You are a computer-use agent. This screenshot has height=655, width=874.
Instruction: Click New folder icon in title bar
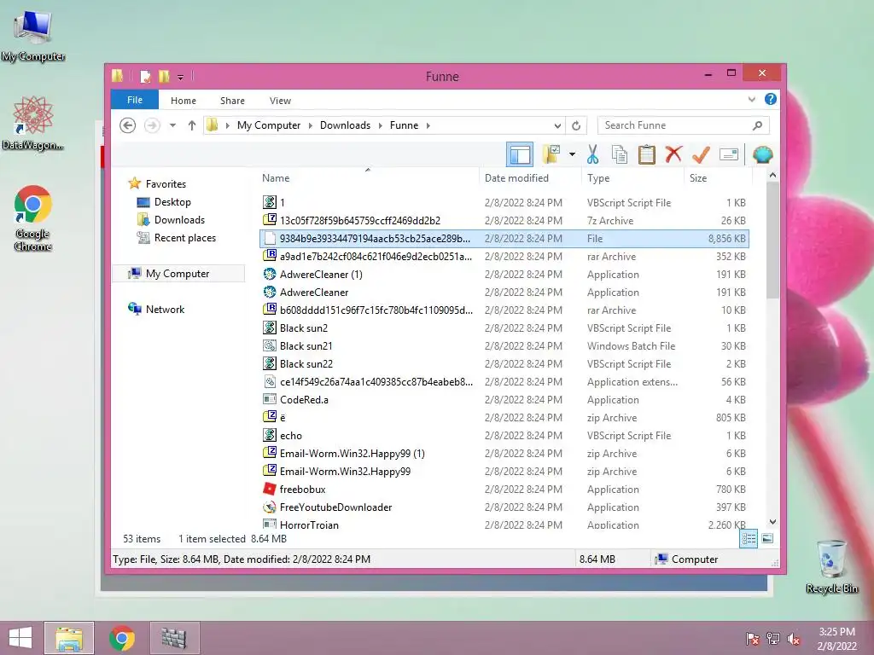[x=164, y=76]
